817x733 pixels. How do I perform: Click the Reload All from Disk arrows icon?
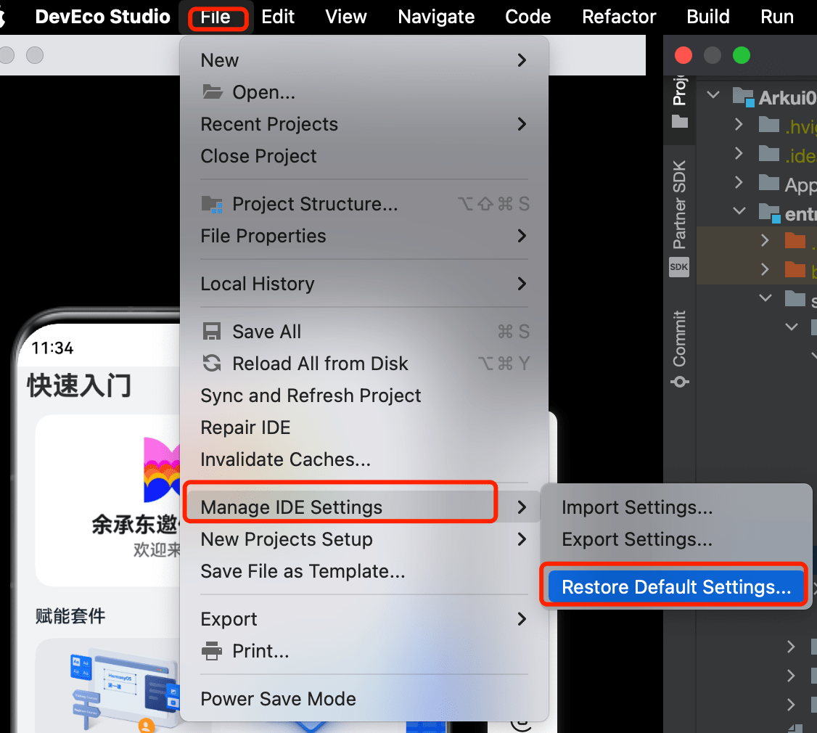coord(212,364)
